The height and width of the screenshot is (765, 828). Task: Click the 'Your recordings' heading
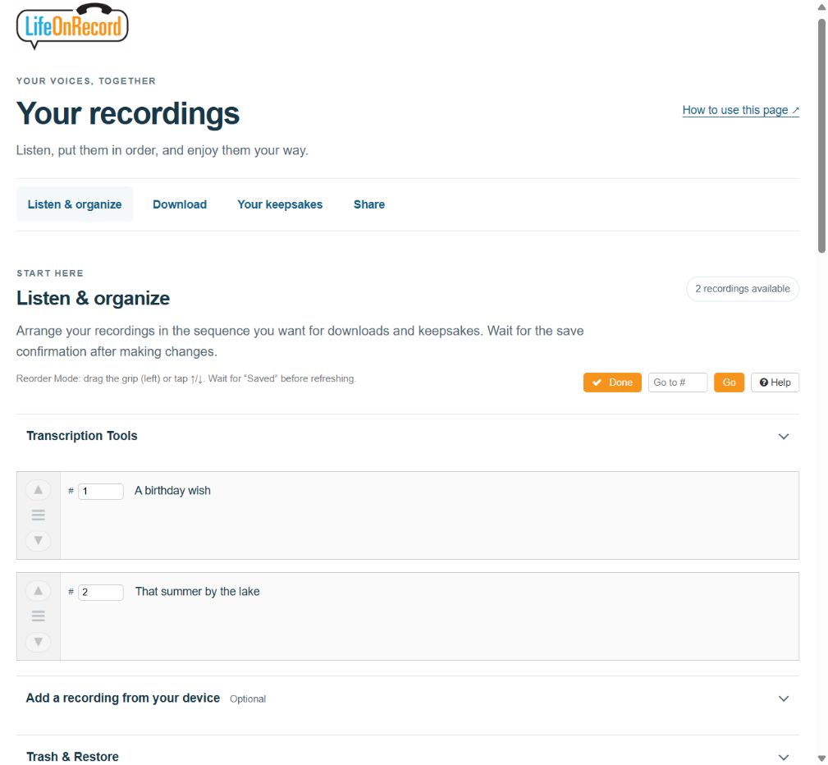128,113
